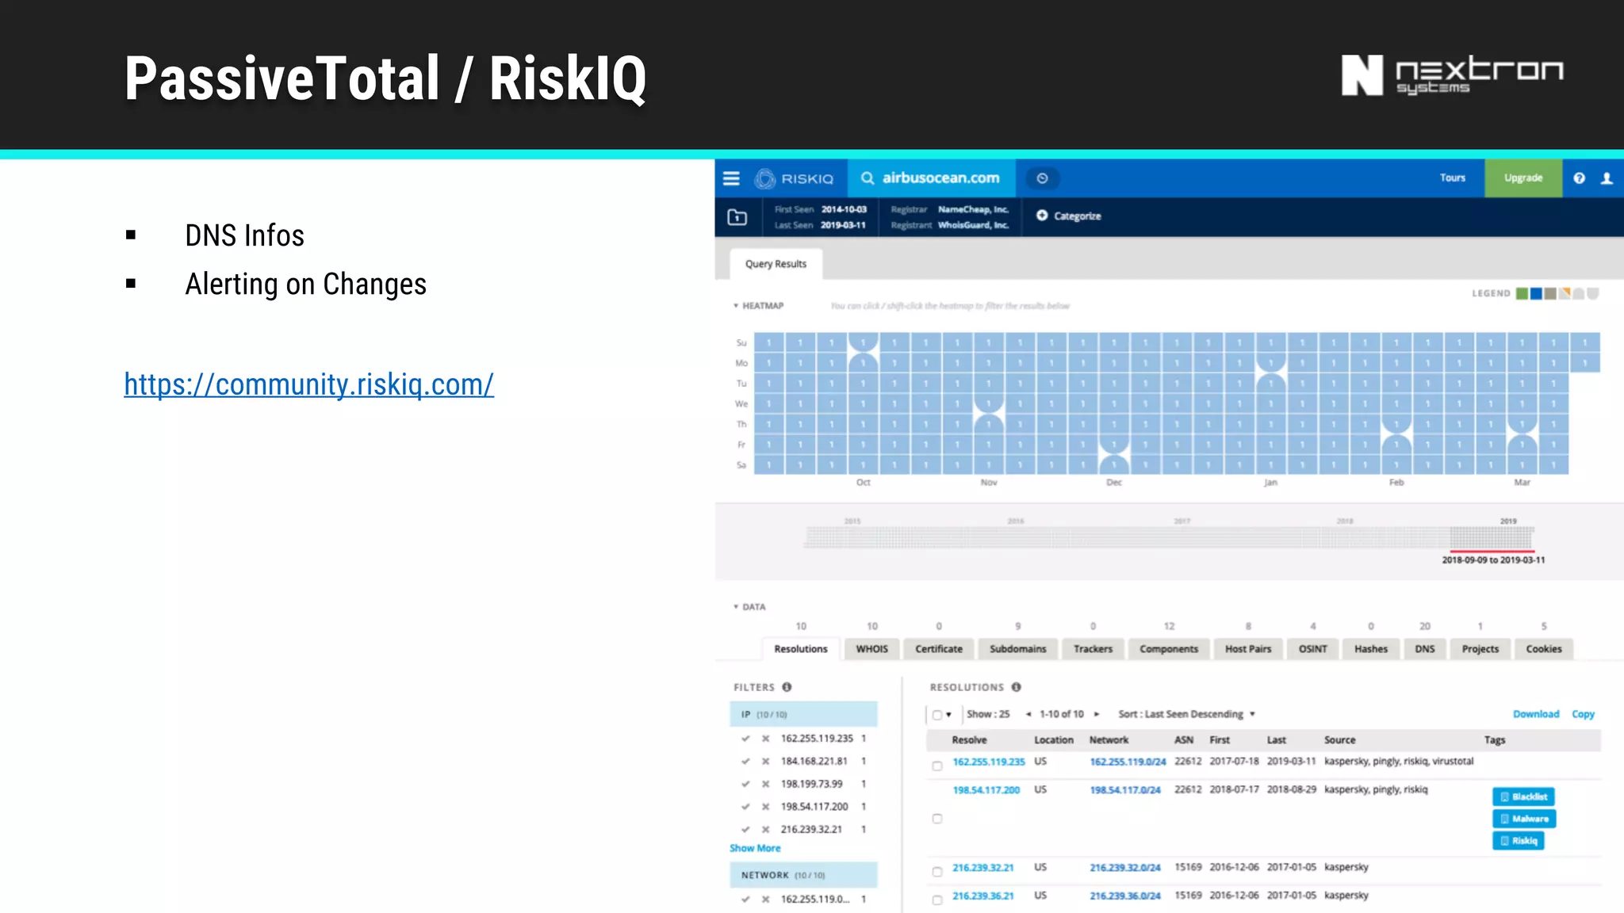Click the Malware tag button

[x=1524, y=819]
